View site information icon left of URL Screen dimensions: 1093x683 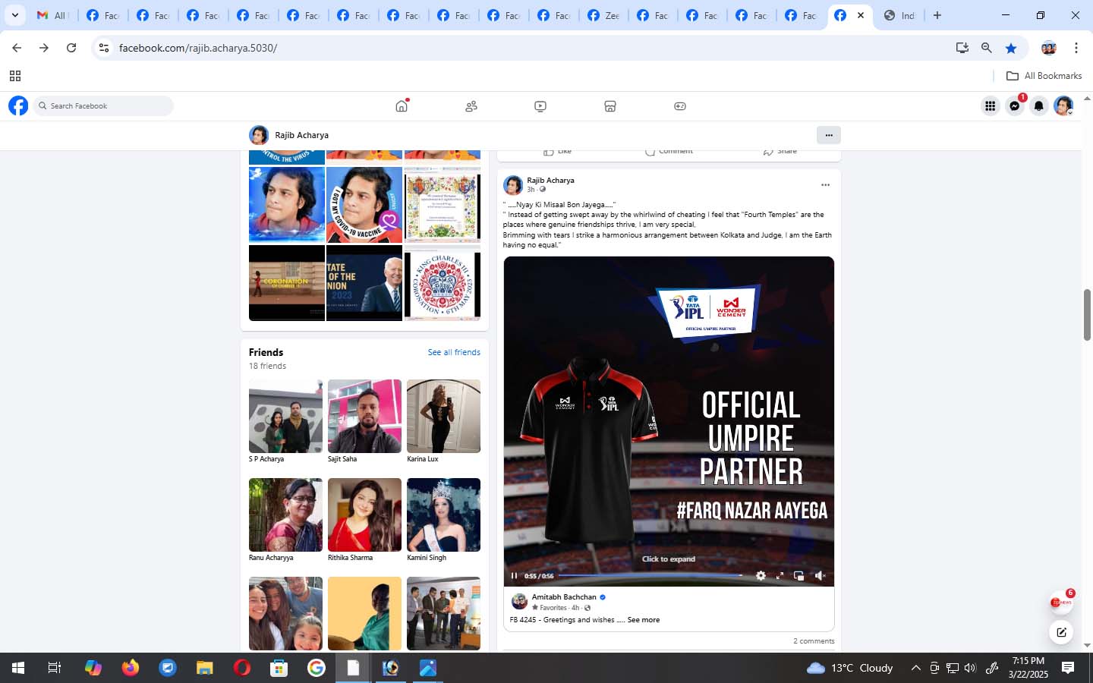pyautogui.click(x=104, y=48)
